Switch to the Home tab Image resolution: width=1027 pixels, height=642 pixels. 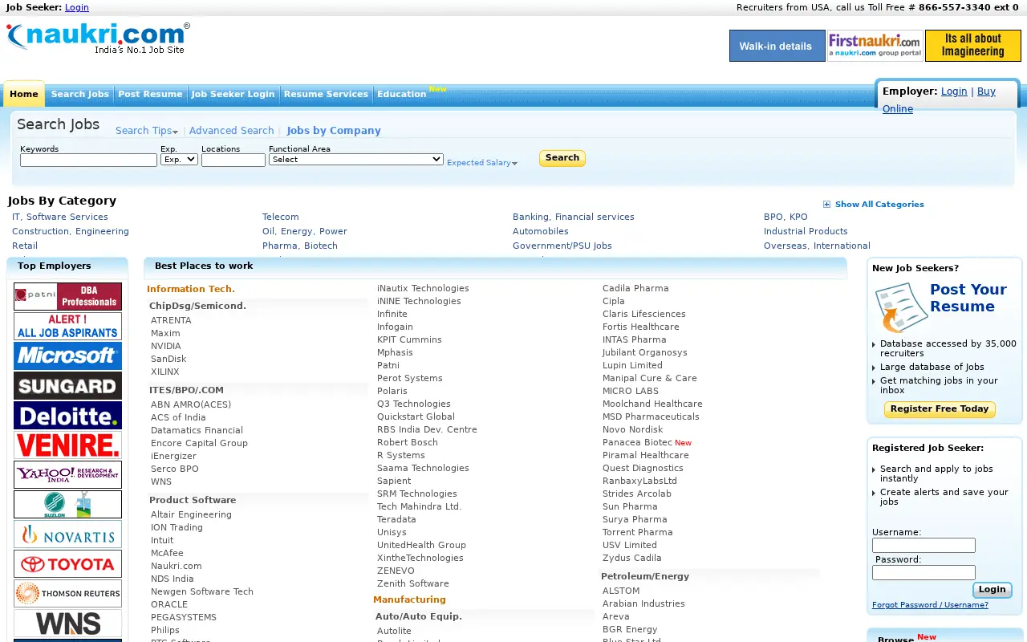pos(24,94)
